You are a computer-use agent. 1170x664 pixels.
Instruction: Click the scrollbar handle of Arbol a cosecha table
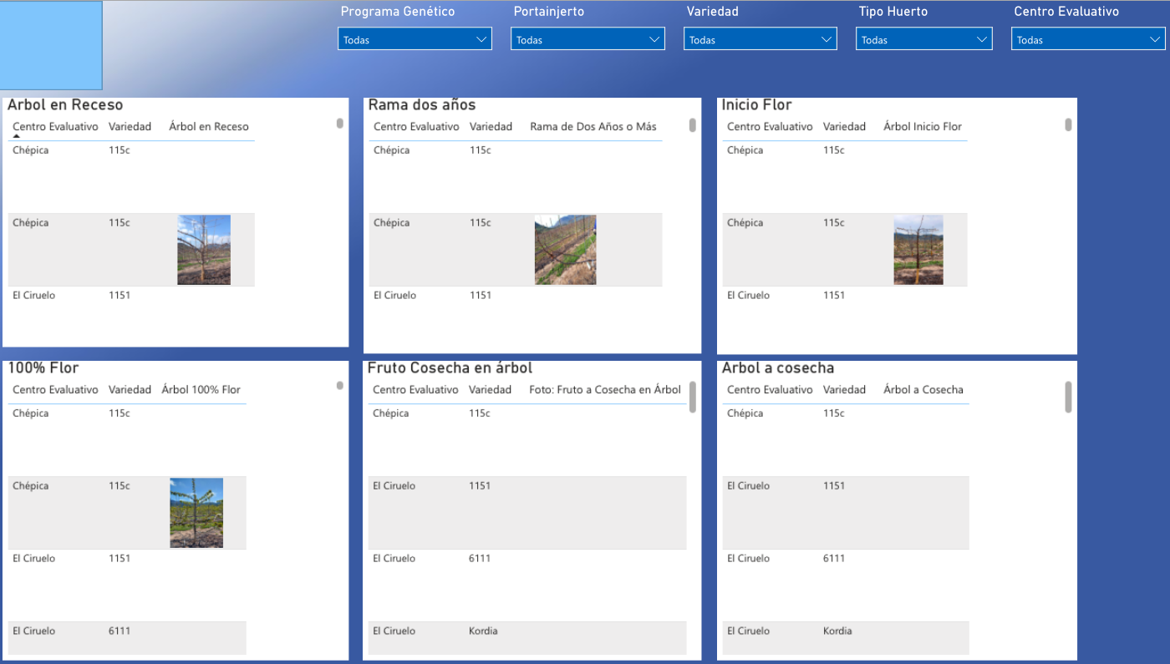(1068, 397)
